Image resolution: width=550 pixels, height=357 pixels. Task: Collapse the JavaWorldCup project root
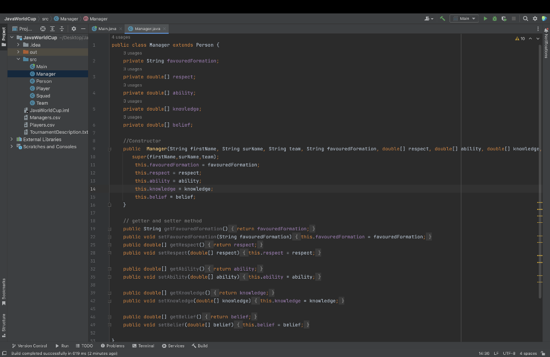coord(12,37)
